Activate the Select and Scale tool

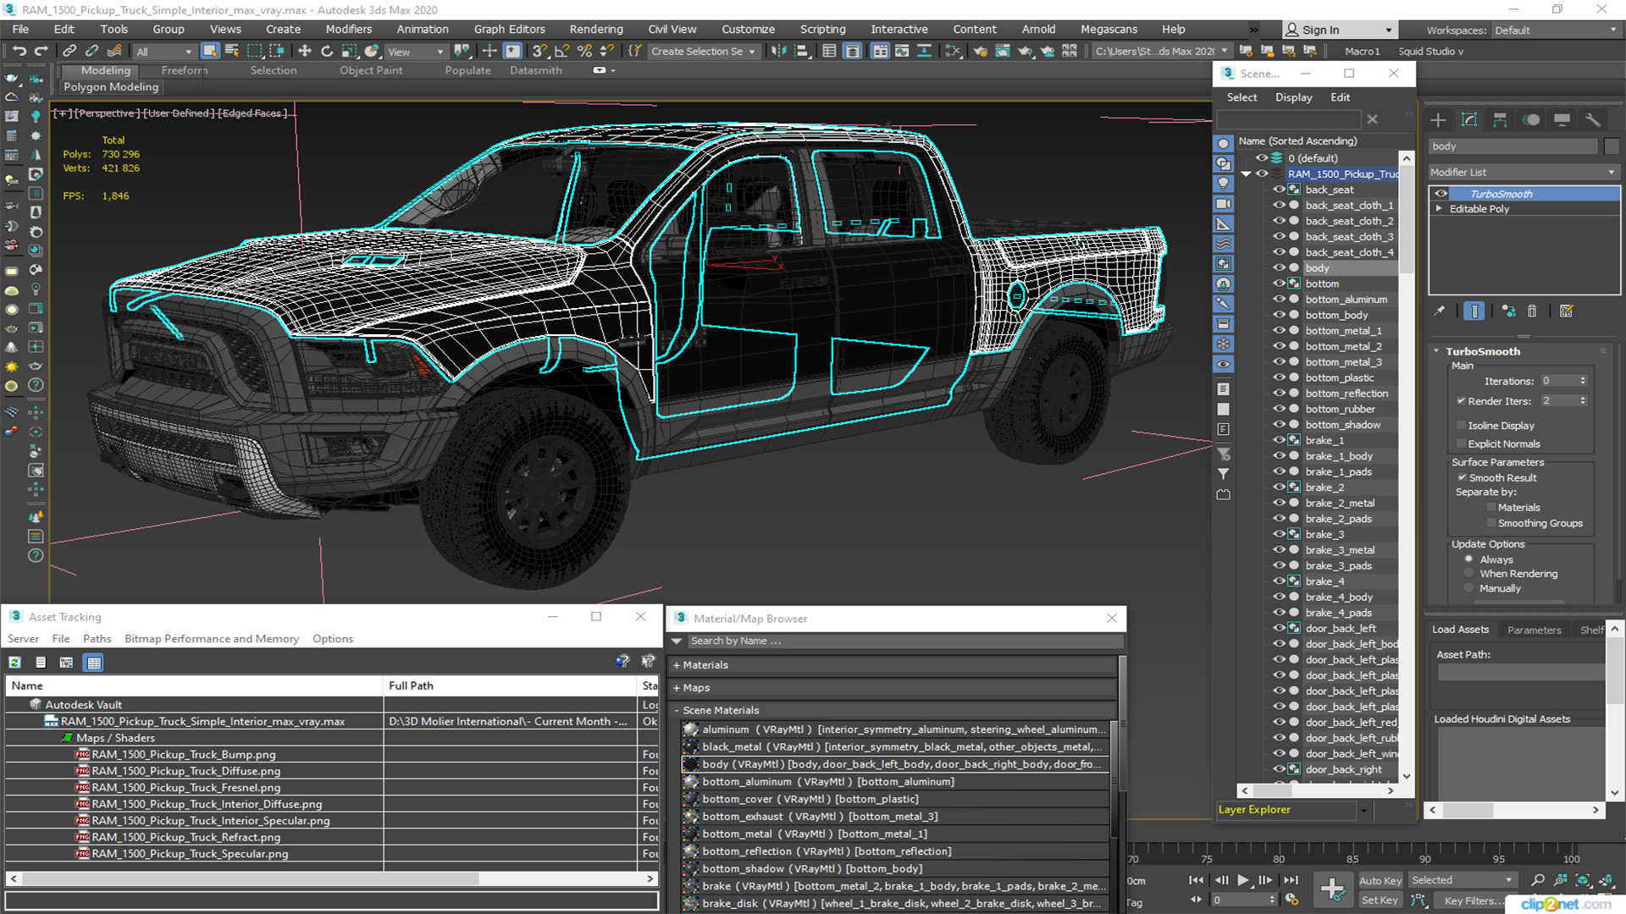tap(349, 51)
